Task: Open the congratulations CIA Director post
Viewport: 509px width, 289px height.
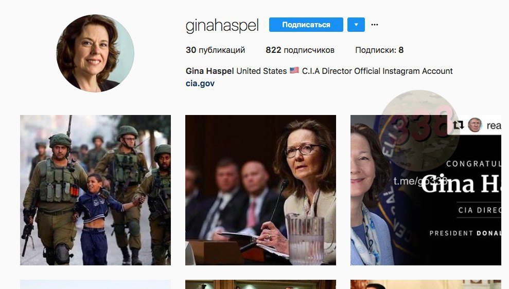Action: point(426,190)
